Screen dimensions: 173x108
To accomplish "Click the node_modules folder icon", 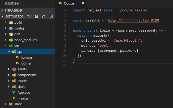I will 11,40.
